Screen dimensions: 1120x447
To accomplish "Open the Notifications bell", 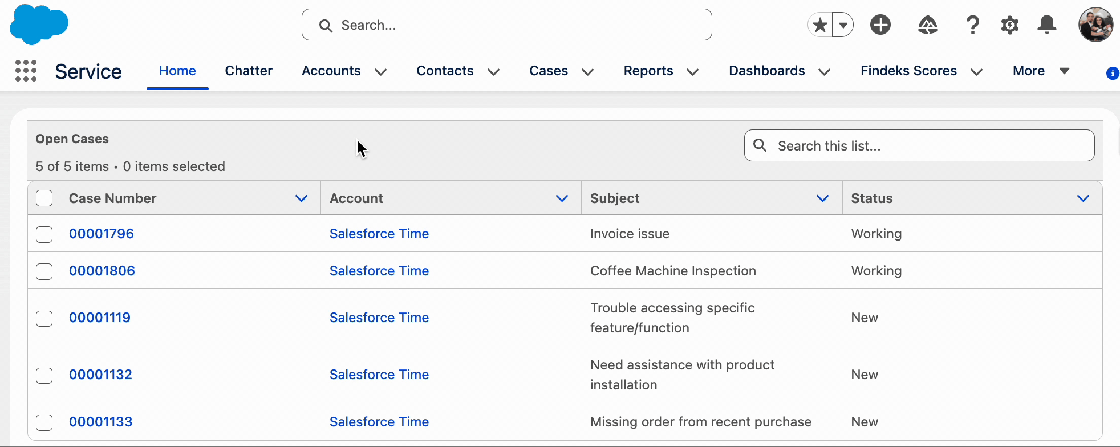I will pyautogui.click(x=1046, y=25).
